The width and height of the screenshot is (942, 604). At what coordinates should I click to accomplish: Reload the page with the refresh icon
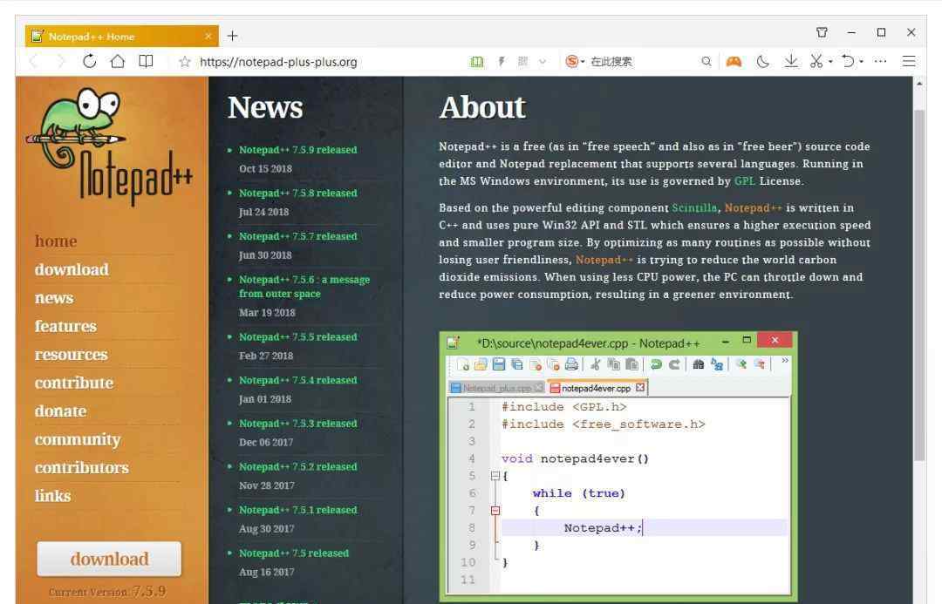89,61
